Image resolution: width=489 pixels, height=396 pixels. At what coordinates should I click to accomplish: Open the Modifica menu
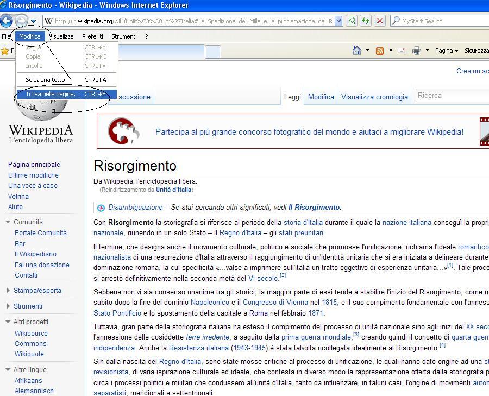point(30,36)
